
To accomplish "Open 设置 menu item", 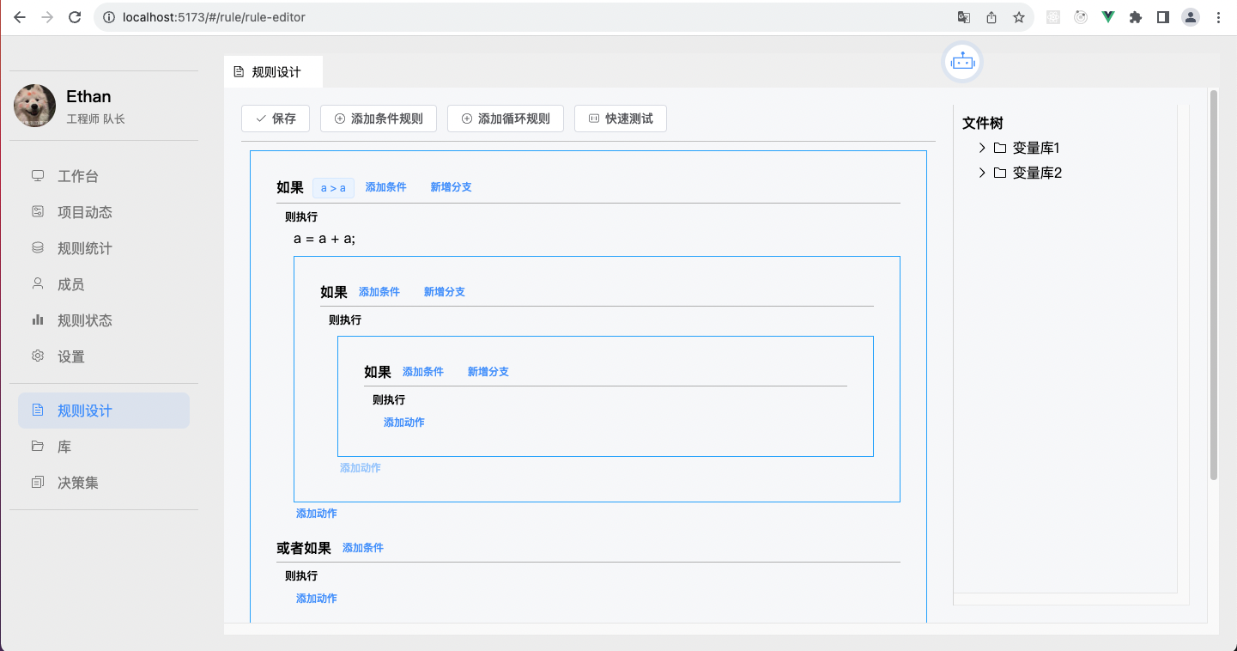I will point(104,356).
